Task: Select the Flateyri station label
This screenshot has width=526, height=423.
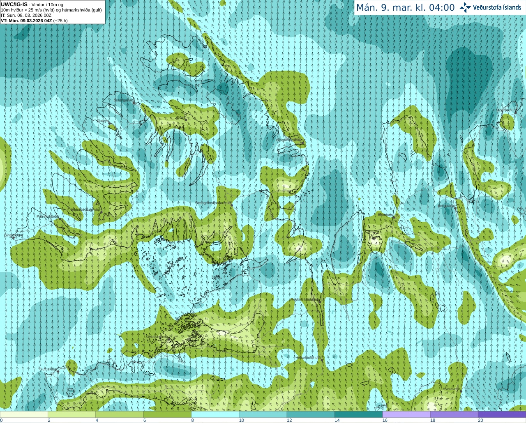Action: coord(102,121)
